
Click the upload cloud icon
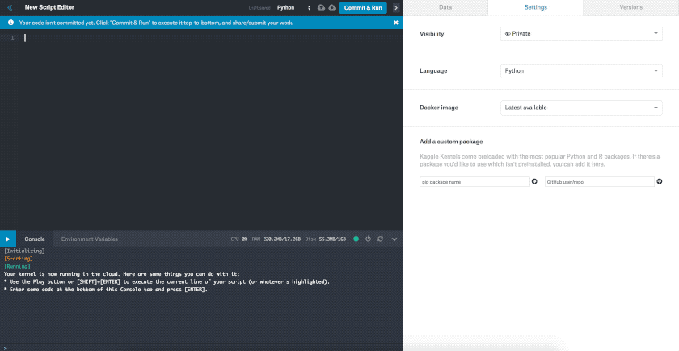coord(322,8)
